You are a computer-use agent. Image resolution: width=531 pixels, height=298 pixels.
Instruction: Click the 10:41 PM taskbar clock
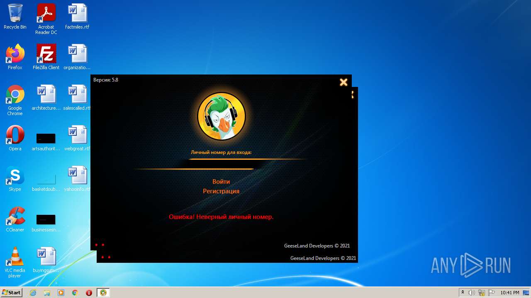coord(510,293)
